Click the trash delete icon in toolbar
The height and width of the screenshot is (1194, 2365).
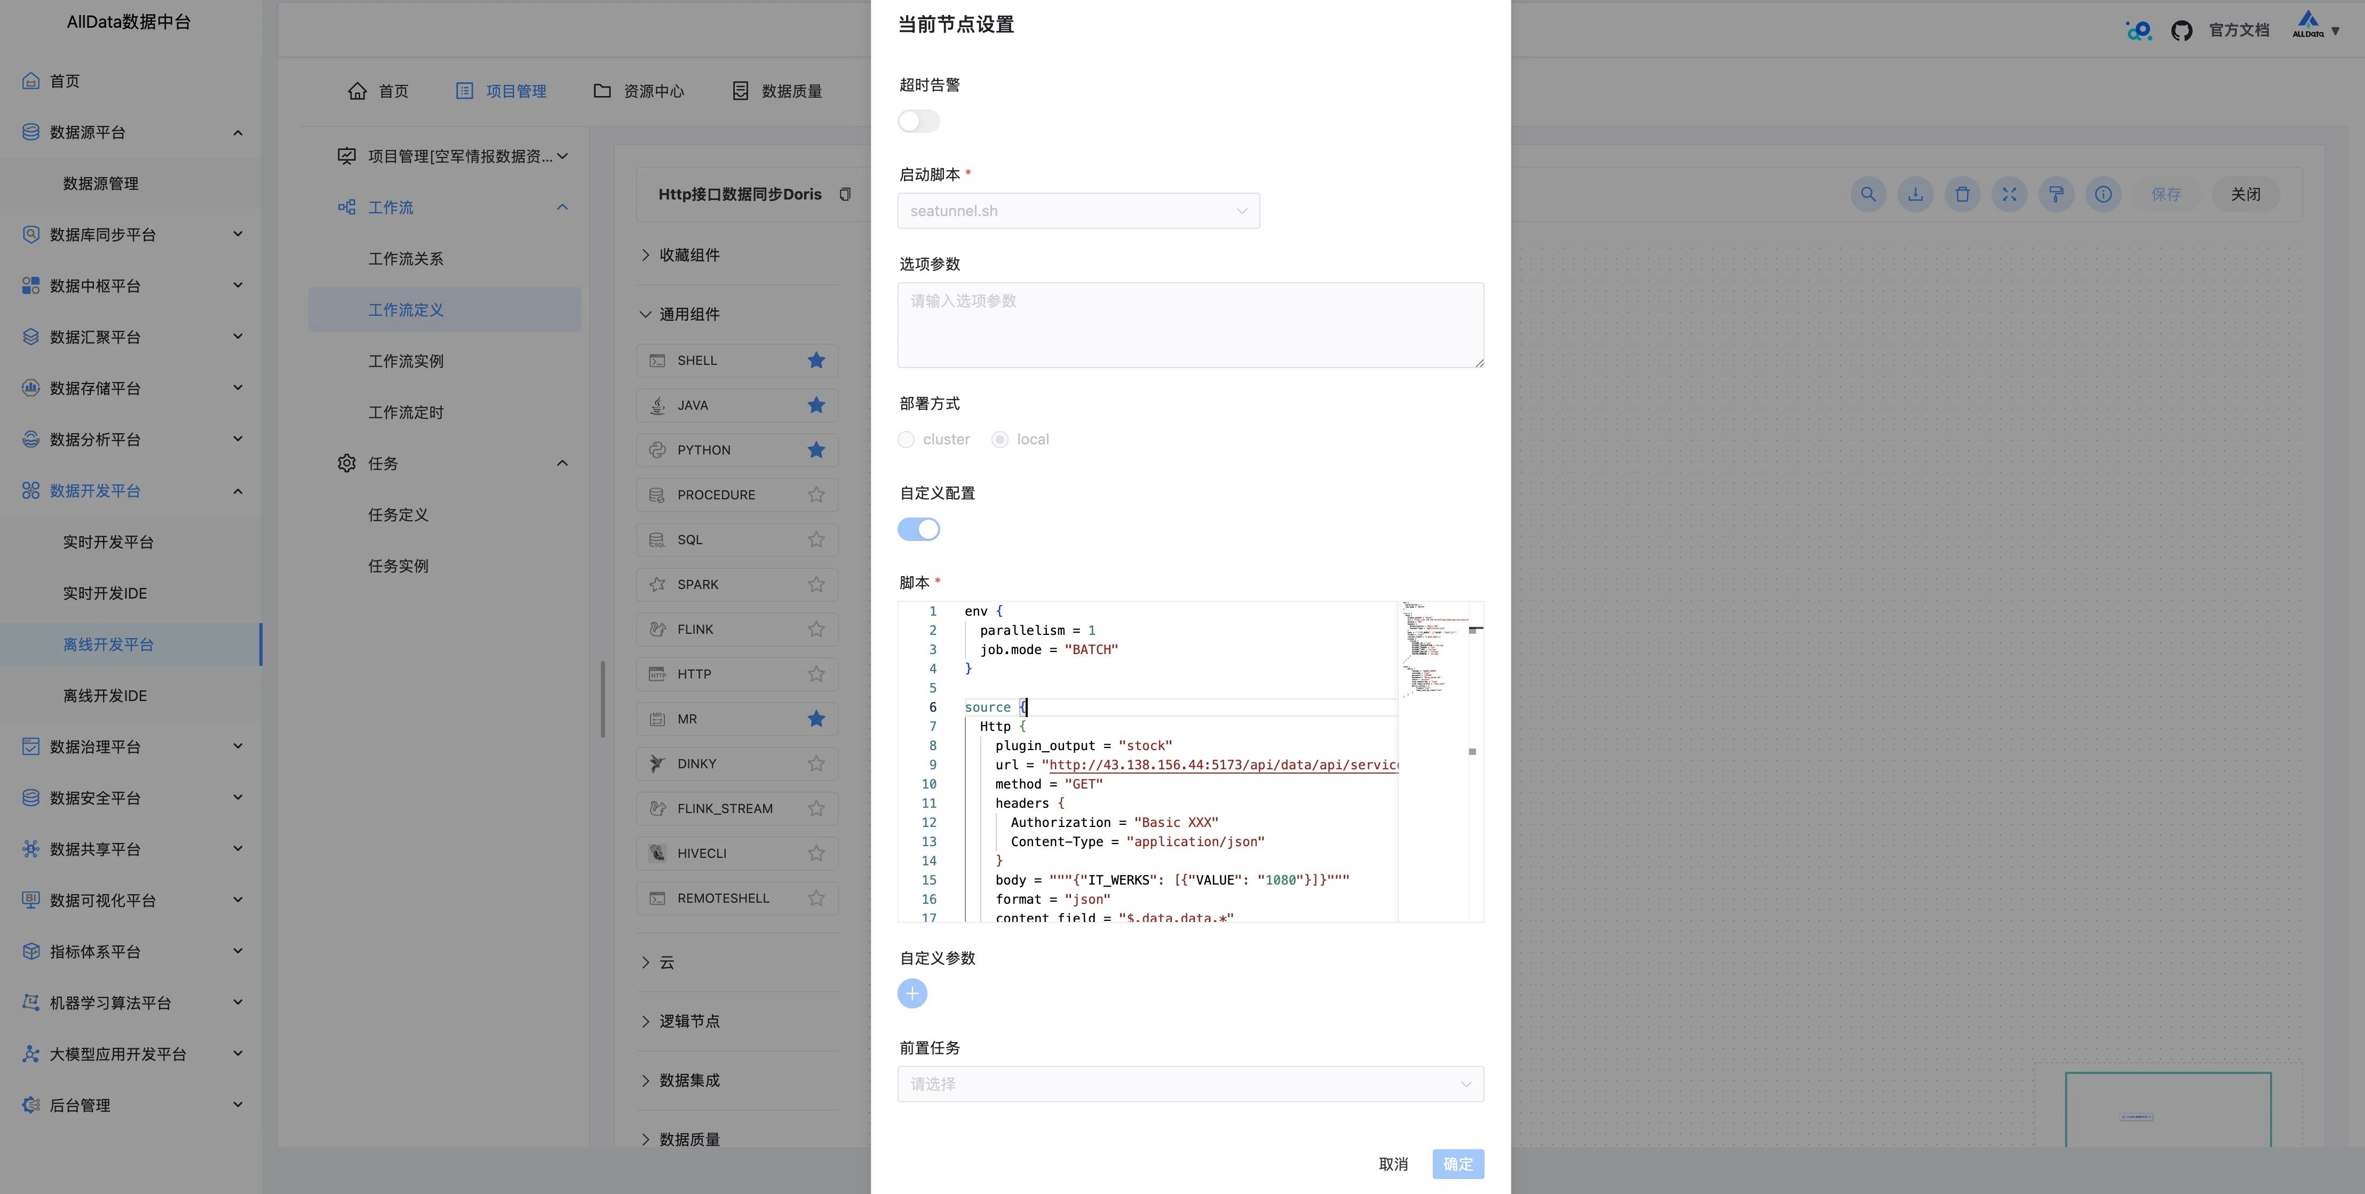click(x=1962, y=195)
